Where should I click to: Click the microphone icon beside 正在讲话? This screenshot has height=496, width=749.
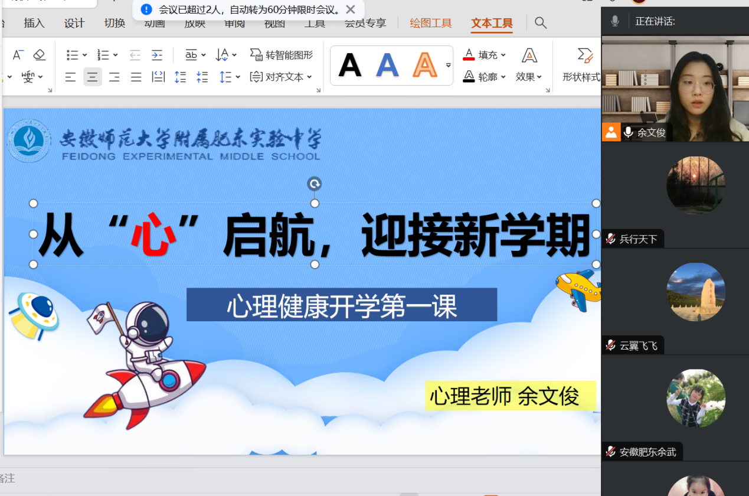[615, 21]
